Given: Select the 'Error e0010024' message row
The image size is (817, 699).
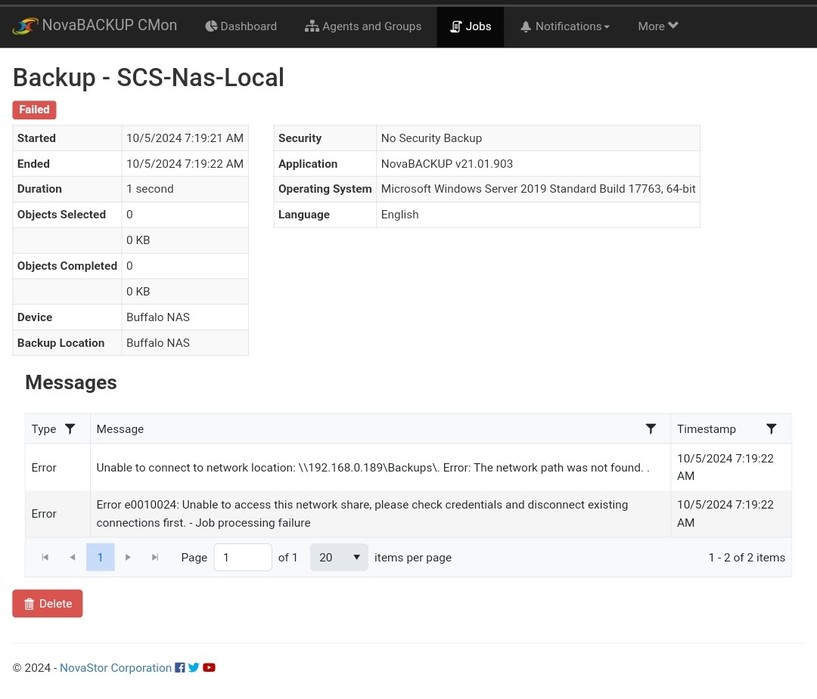Looking at the screenshot, I should coord(408,514).
